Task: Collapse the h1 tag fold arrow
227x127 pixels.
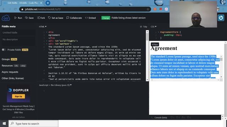Action: [46, 32]
